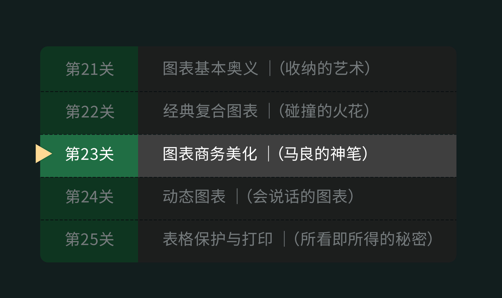Viewport: 502px width, 298px height.
Task: Click subtitle (所看即所得的秘密)
Action: click(x=363, y=239)
